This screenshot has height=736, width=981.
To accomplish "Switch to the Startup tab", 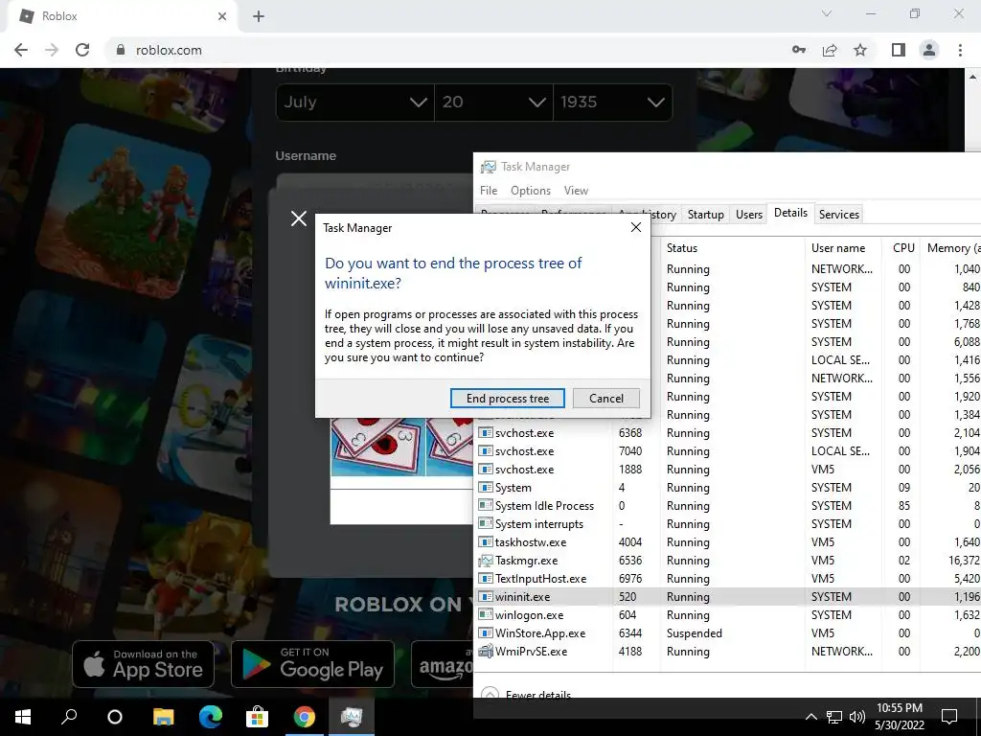I will coord(706,215).
